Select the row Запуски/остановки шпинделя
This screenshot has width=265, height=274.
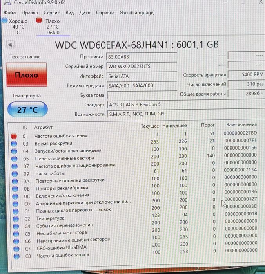134,150
